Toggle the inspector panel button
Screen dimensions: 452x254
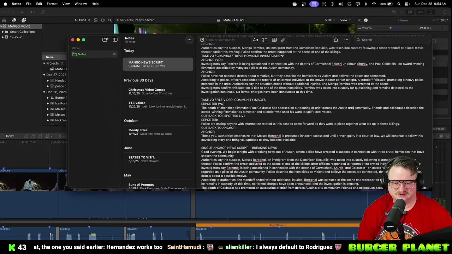click(430, 12)
